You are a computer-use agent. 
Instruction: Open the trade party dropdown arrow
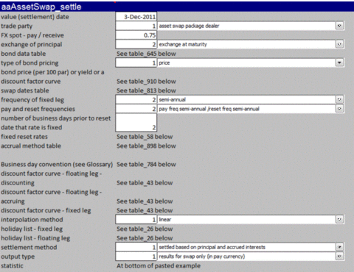pyautogui.click(x=339, y=26)
